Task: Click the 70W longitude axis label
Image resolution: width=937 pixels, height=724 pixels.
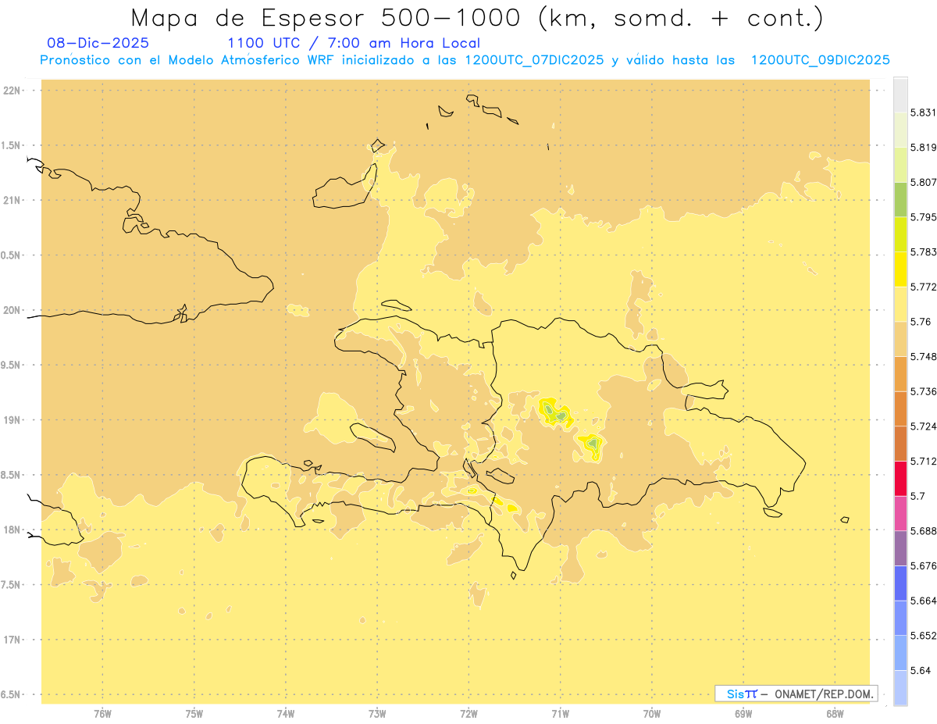Action: pos(652,714)
